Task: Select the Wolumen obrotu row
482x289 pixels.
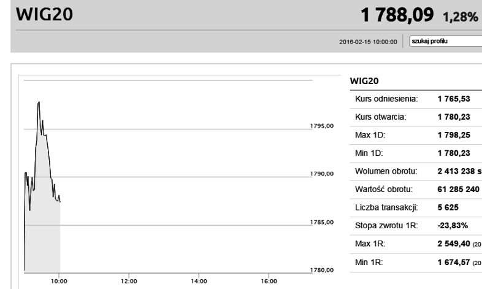Action: coord(416,172)
